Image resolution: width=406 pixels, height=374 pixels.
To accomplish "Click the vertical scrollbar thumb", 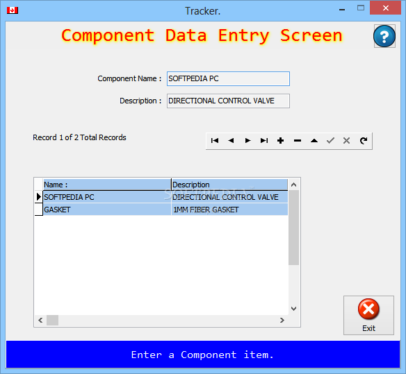I will 293,228.
